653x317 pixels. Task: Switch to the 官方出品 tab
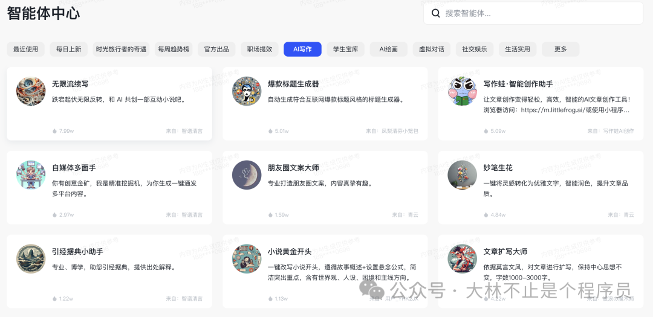[216, 49]
